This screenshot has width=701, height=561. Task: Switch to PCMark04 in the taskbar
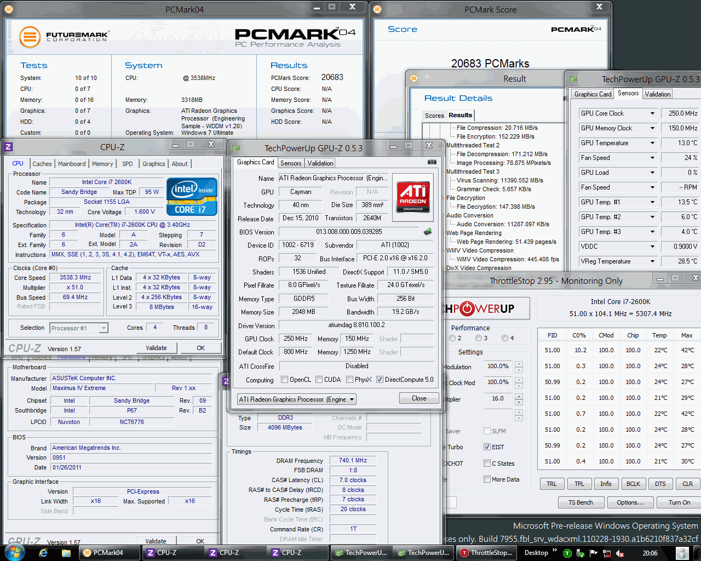pos(110,553)
